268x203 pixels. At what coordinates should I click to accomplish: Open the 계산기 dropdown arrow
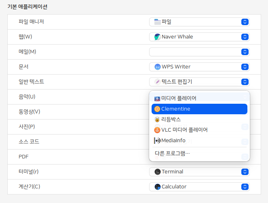pyautogui.click(x=244, y=187)
